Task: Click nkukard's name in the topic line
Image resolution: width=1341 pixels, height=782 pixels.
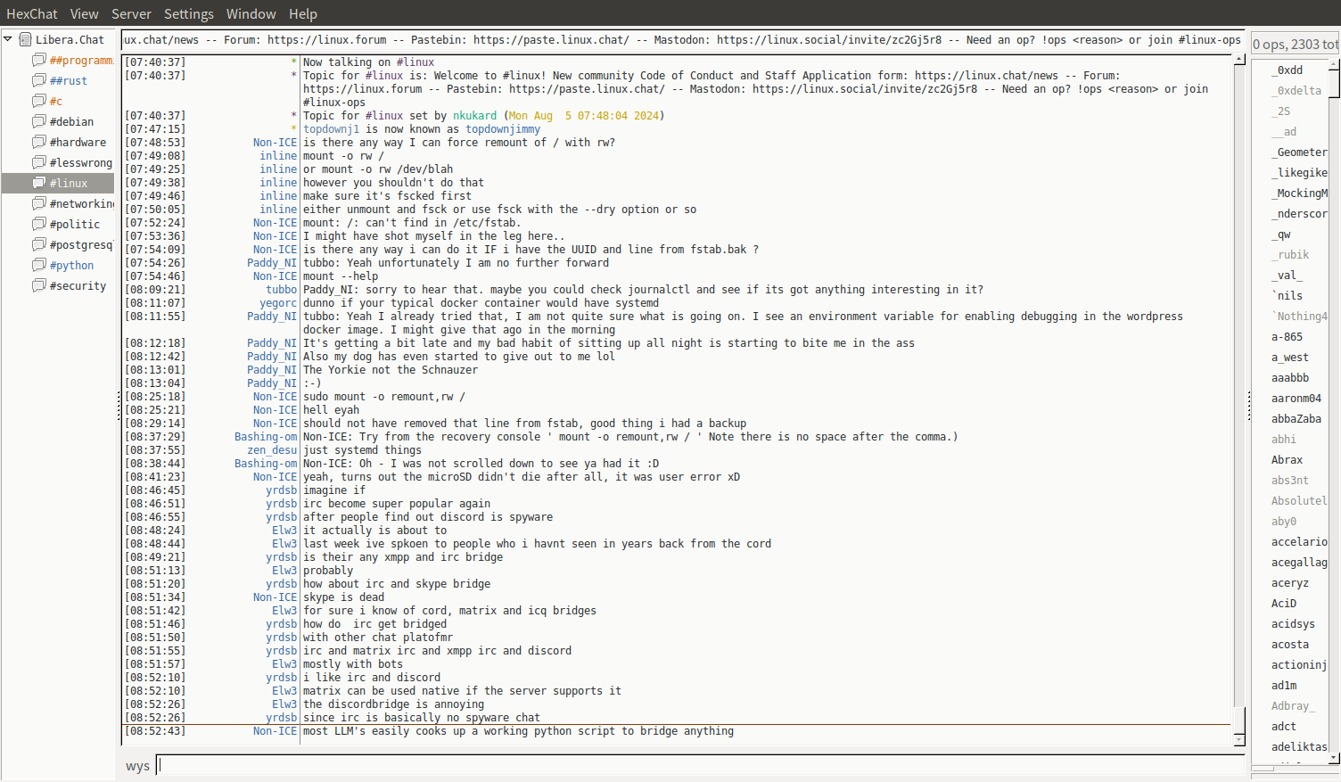Action: [x=474, y=116]
